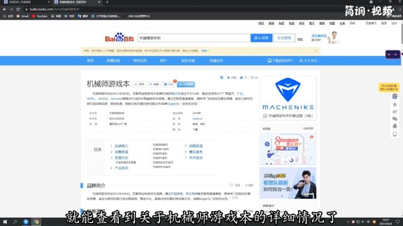
Task: Open the Gmail bookmark
Action: click(x=23, y=16)
